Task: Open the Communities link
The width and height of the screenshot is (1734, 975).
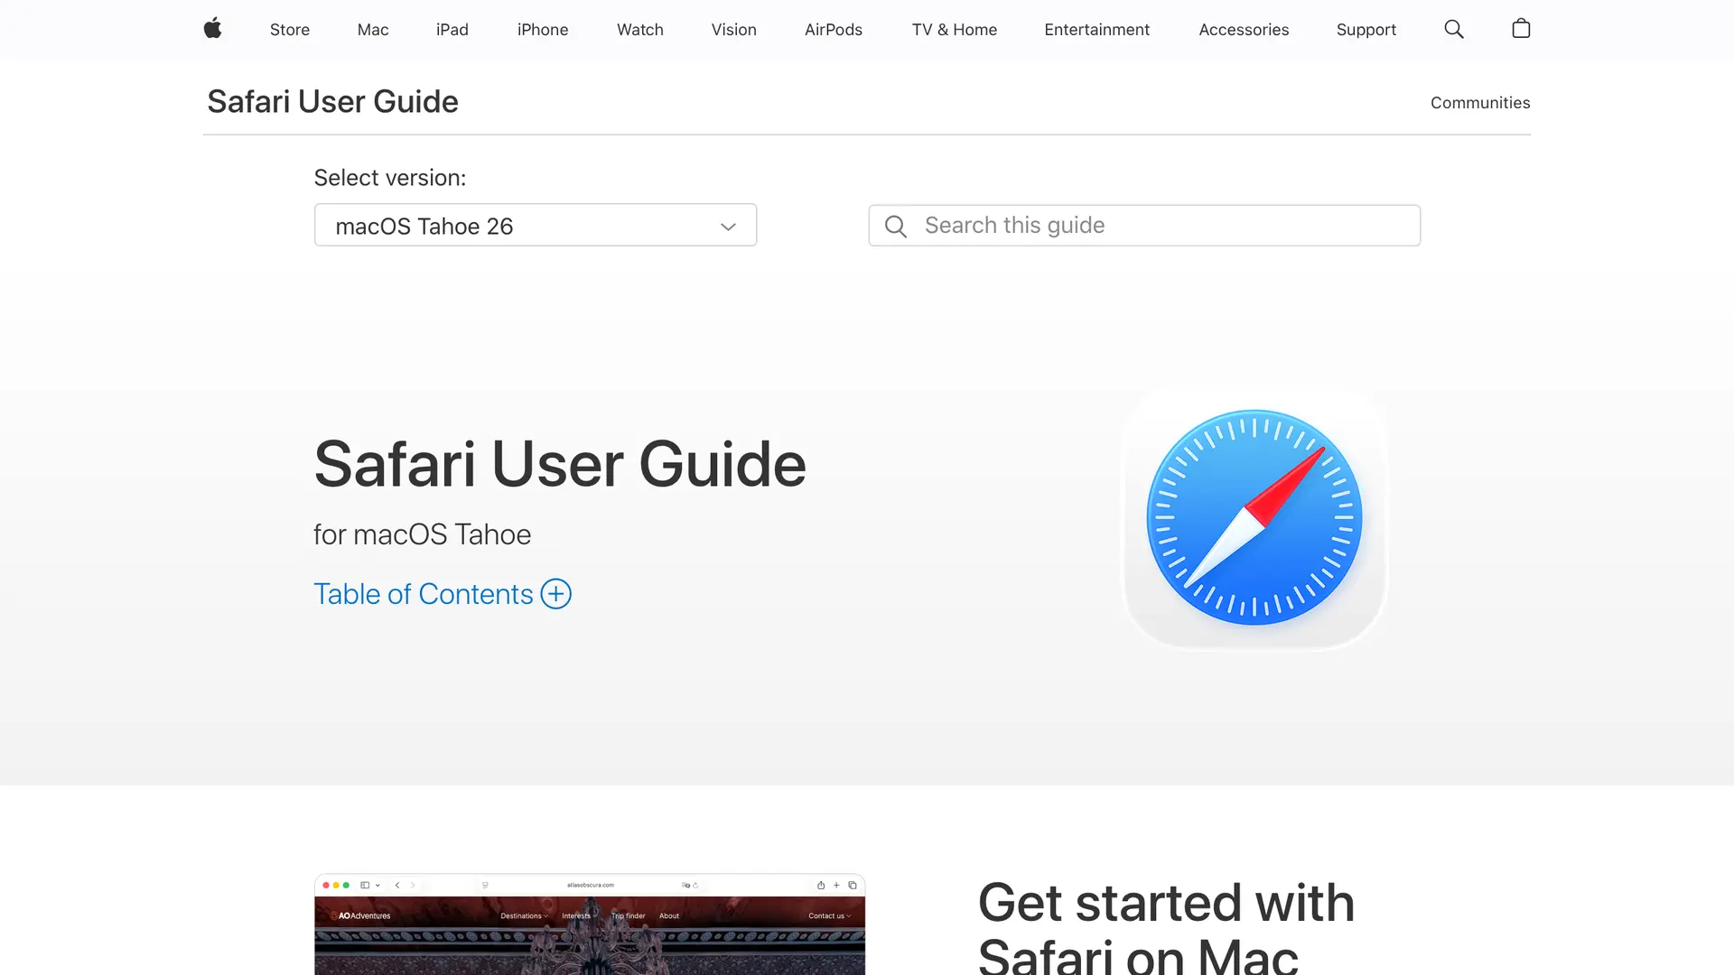Action: (x=1480, y=103)
